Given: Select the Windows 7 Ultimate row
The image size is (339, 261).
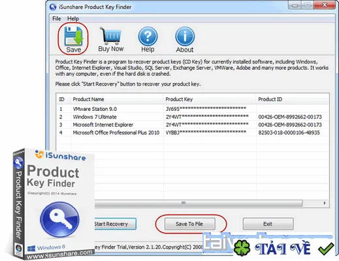Looking at the screenshot, I should point(193,117).
